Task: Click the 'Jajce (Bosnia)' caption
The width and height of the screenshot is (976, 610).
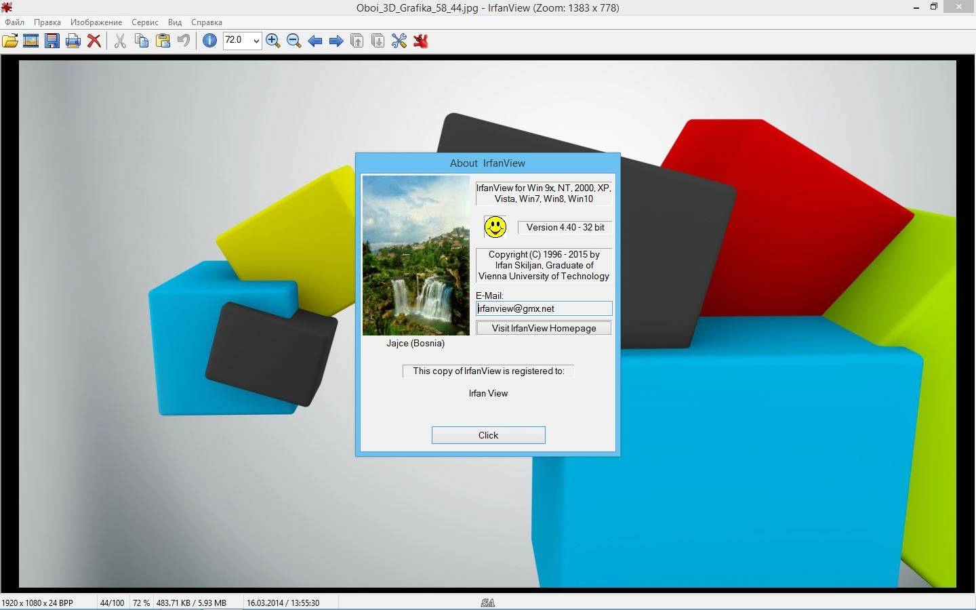Action: coord(415,343)
